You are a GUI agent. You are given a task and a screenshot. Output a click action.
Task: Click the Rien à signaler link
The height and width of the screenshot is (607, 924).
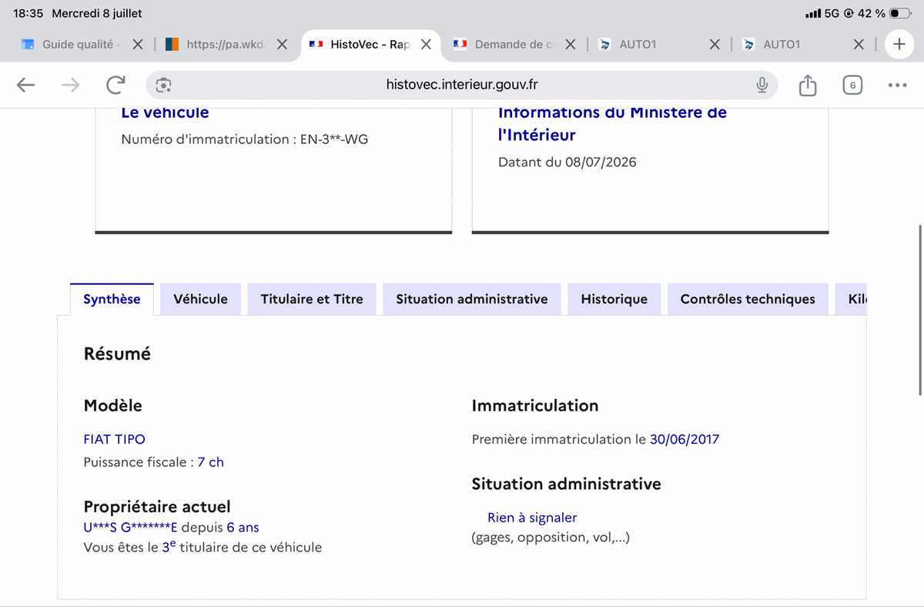pyautogui.click(x=532, y=518)
